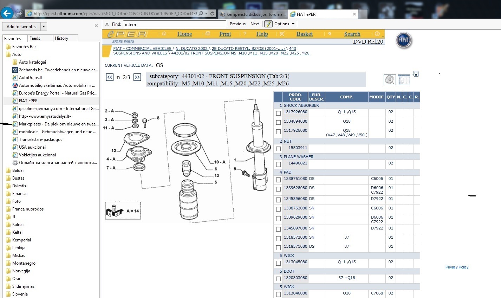Viewport: 501px width, 298px height.
Task: Click the ePER logo in the header
Action: point(128,34)
